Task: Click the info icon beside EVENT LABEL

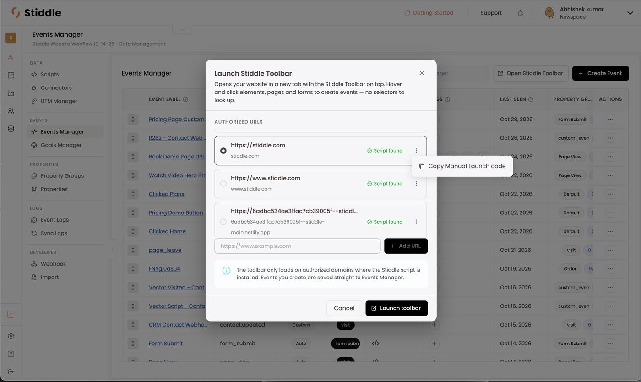Action: pyautogui.click(x=185, y=99)
